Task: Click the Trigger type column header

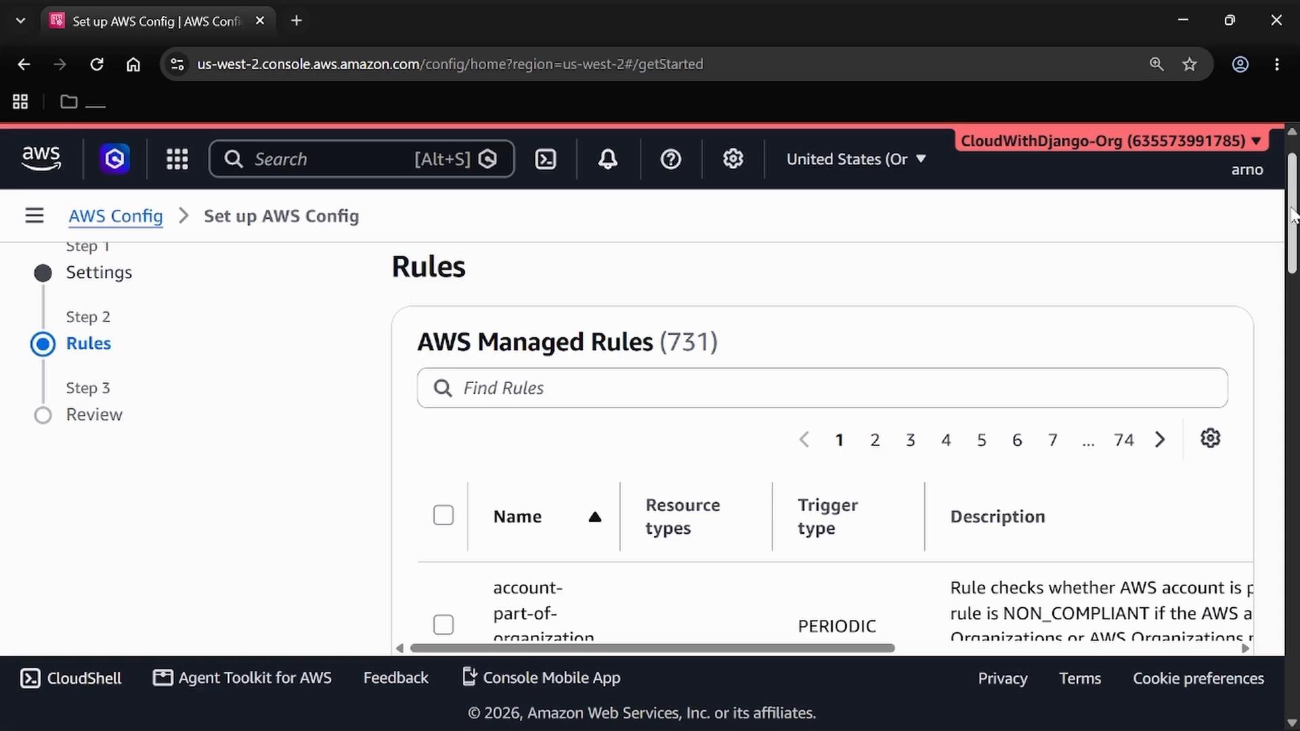Action: [x=827, y=516]
